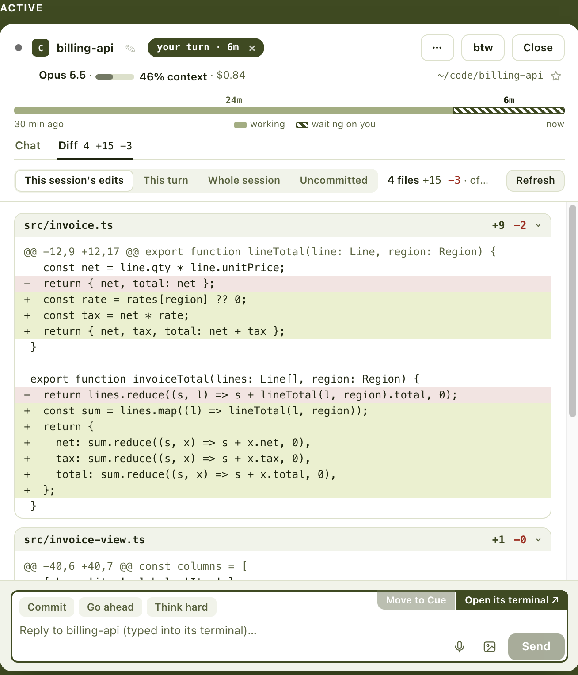Viewport: 578px width, 675px height.
Task: Click 'Move to Cue' button
Action: [x=416, y=600]
